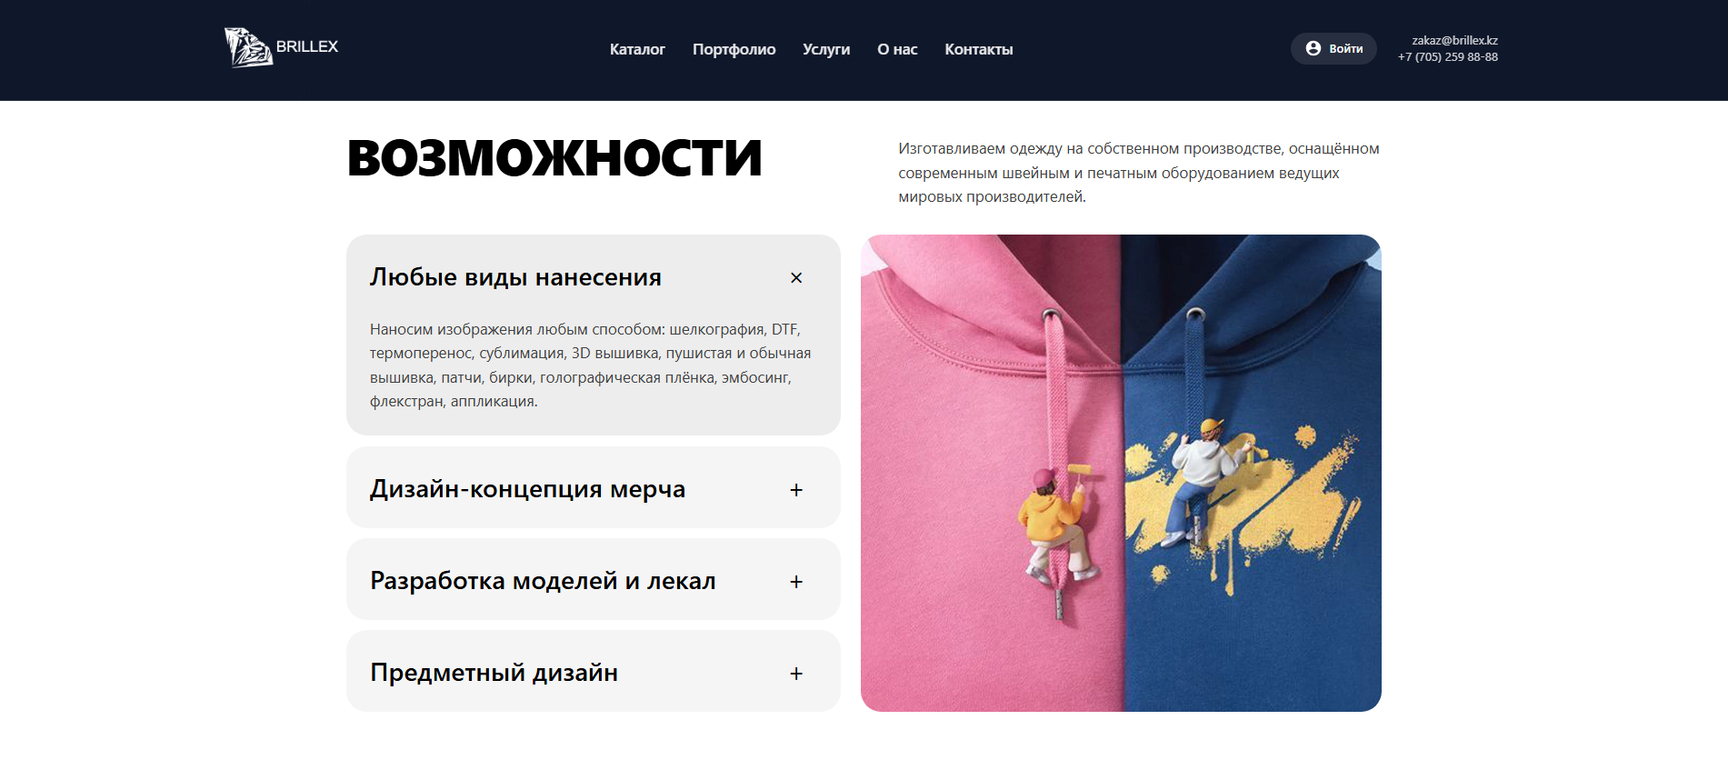Click the ВОЗМОЖНОСТИ heading
Image resolution: width=1728 pixels, height=780 pixels.
point(554,158)
